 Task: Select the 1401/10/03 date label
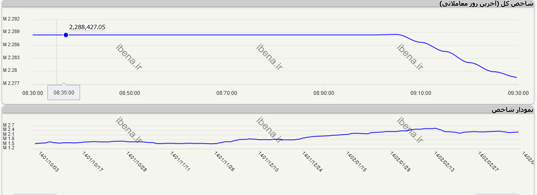coord(49,161)
